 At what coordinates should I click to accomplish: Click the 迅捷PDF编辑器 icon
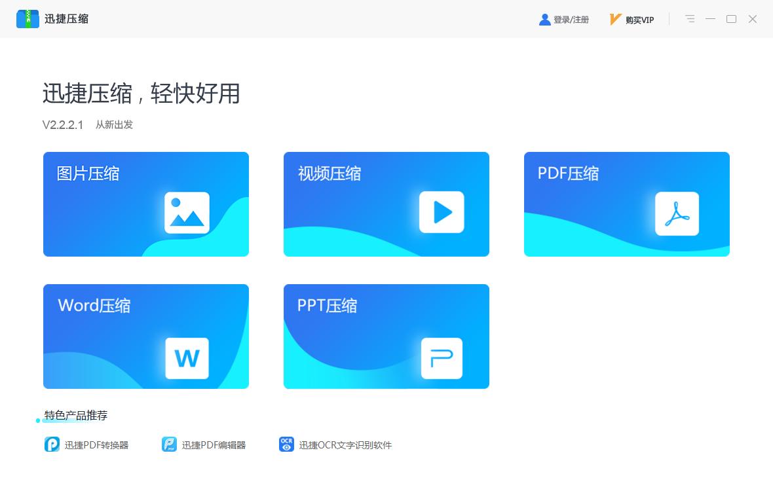point(169,444)
